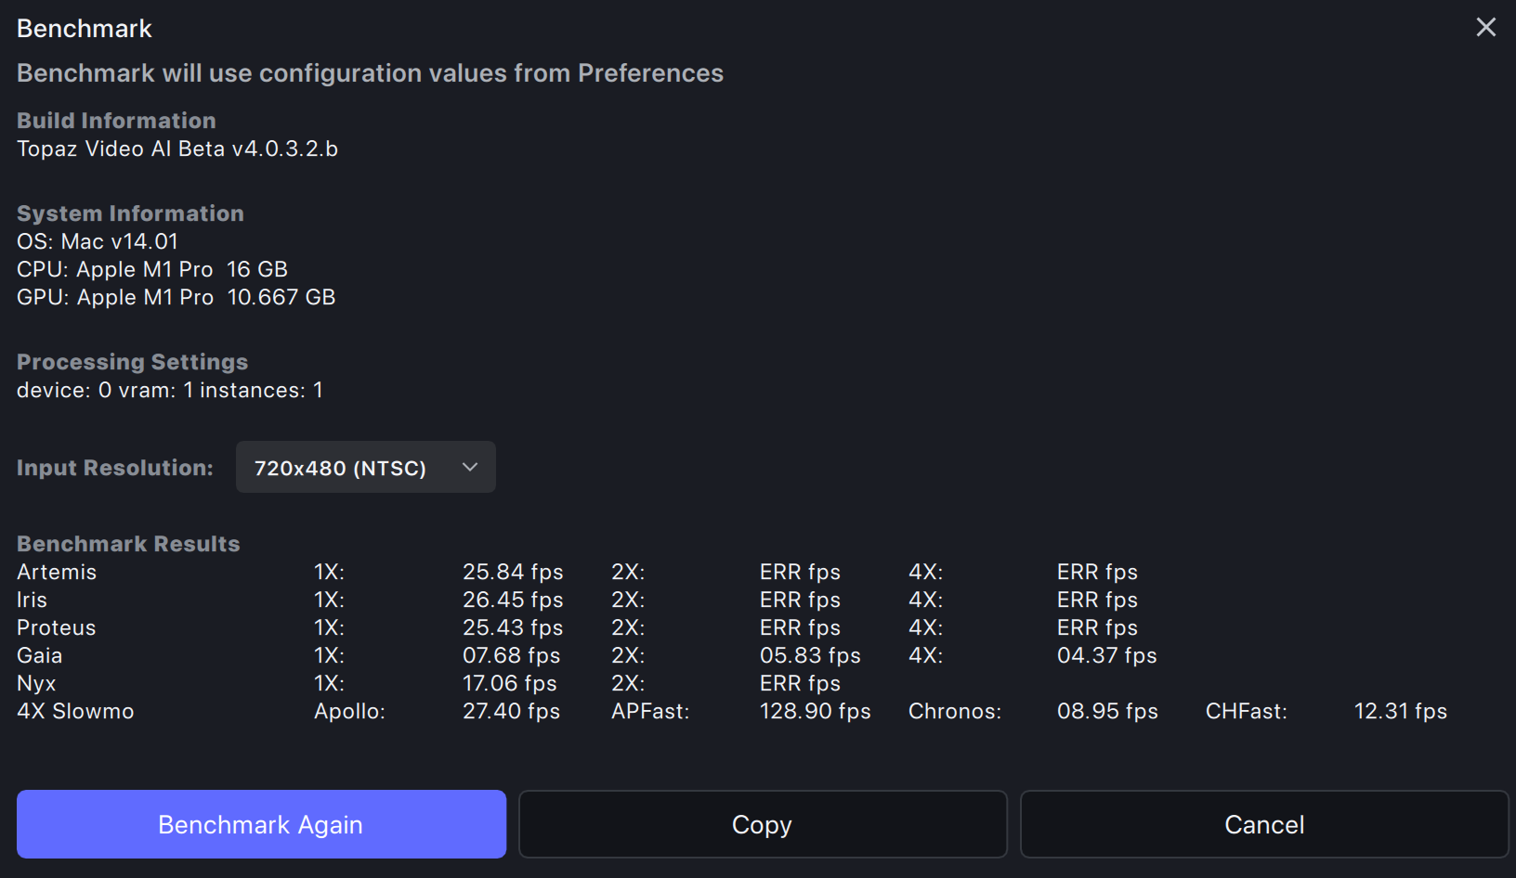
Task: Click the Artemis row label
Action: click(57, 573)
